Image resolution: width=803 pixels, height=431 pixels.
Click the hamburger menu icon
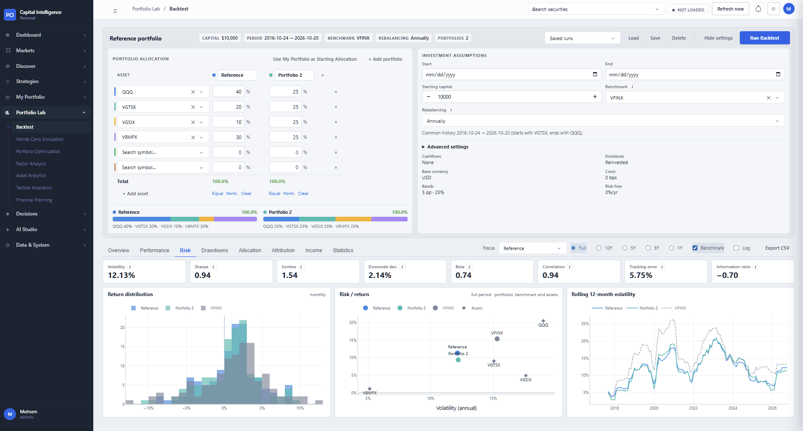115,11
